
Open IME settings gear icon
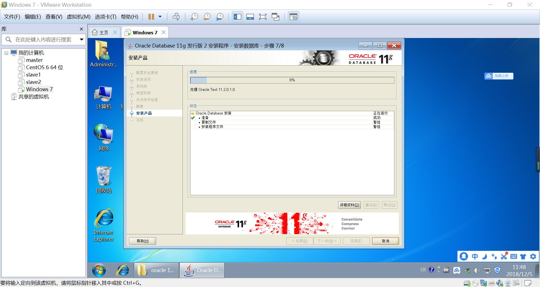[533, 256]
